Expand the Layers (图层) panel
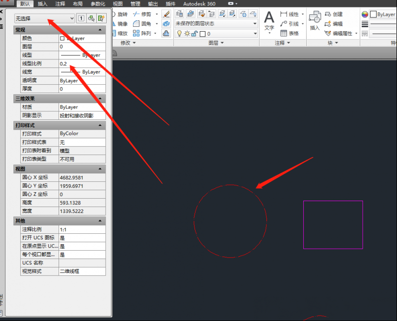 tap(216, 43)
